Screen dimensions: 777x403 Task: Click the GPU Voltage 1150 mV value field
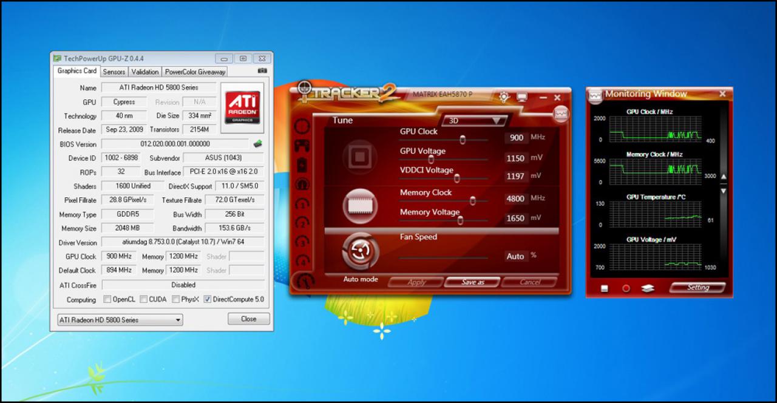pos(516,158)
